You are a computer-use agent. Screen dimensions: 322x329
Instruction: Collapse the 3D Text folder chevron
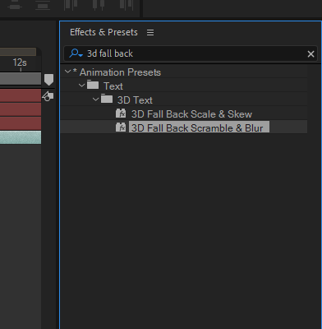coord(95,100)
